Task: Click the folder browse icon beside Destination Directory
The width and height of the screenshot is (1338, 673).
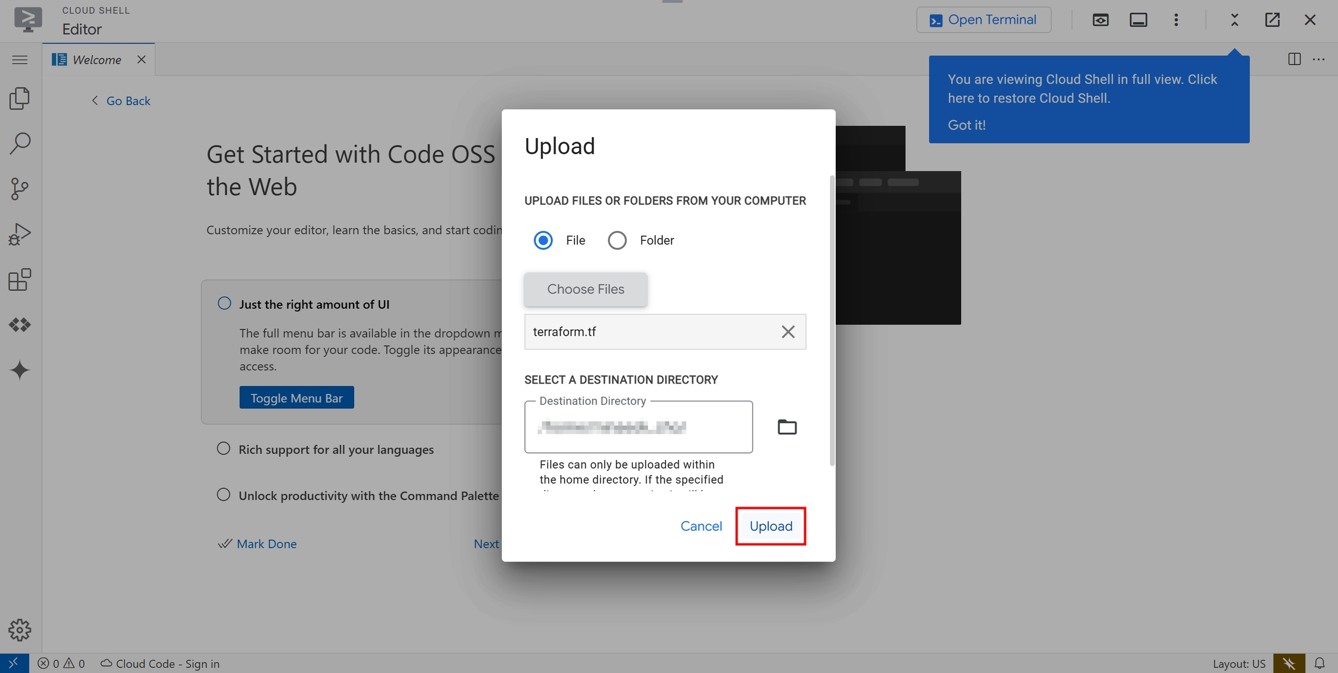Action: 787,427
